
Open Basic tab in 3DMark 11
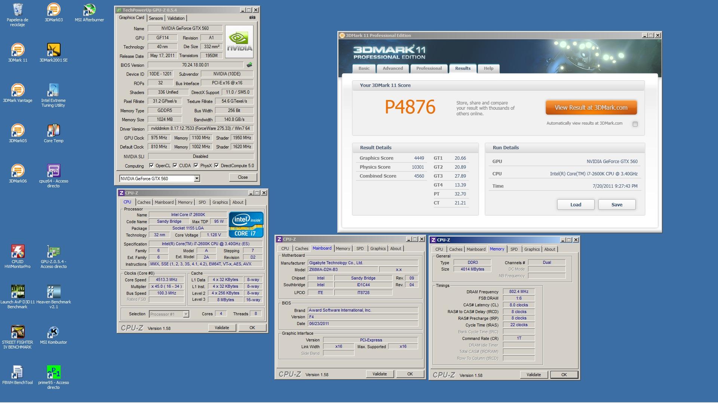point(364,68)
